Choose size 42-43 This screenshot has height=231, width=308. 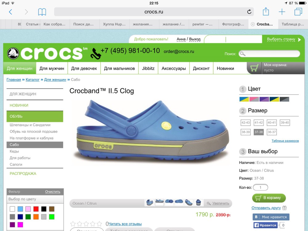[245, 123]
